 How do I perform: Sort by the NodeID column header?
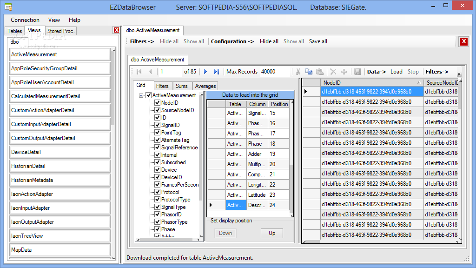[x=372, y=83]
